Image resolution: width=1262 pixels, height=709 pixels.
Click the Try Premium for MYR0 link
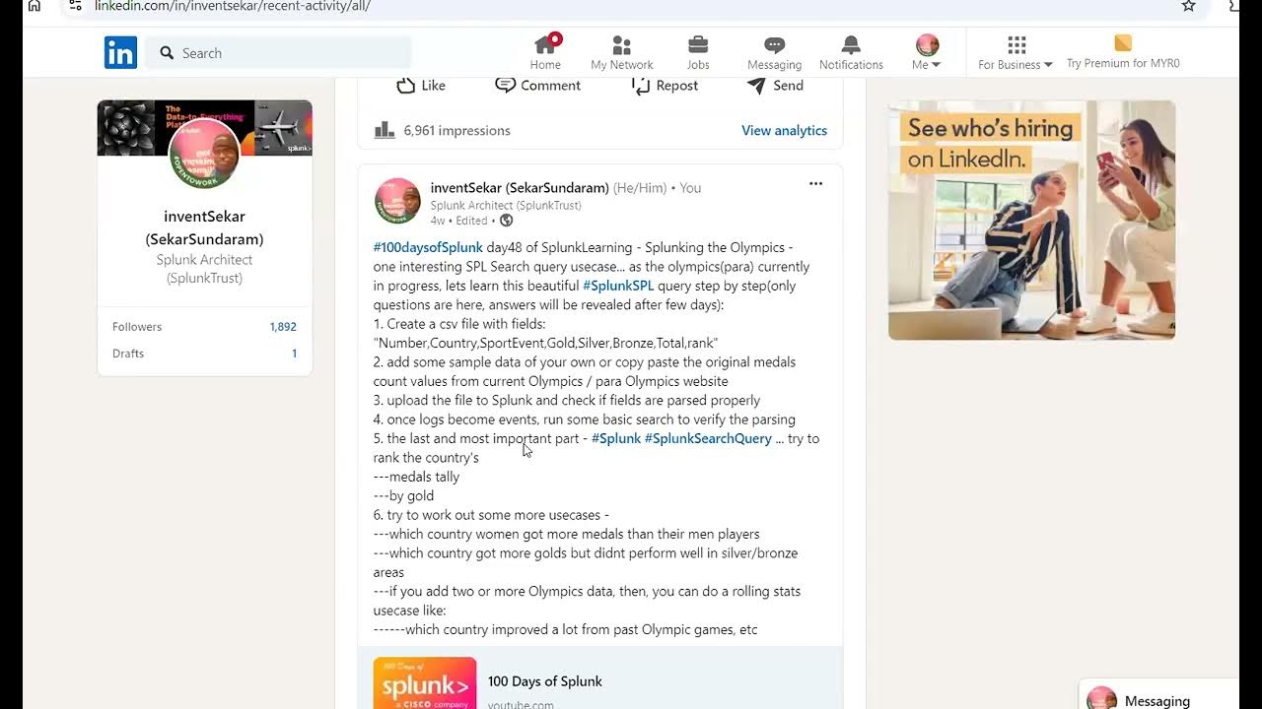pos(1123,52)
